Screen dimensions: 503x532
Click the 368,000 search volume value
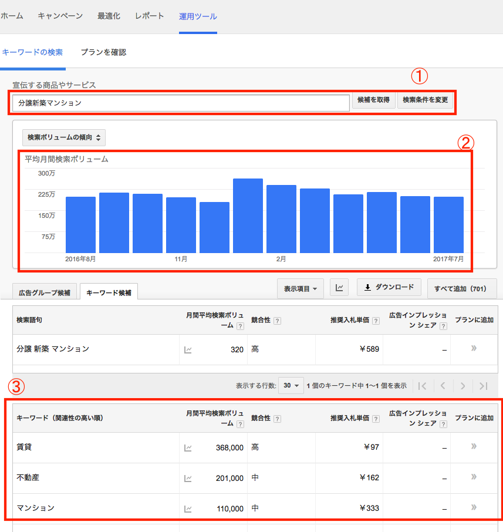point(229,448)
